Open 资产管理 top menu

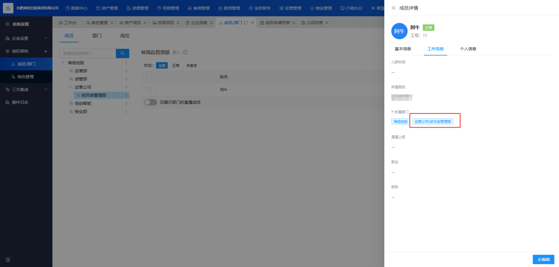108,8
